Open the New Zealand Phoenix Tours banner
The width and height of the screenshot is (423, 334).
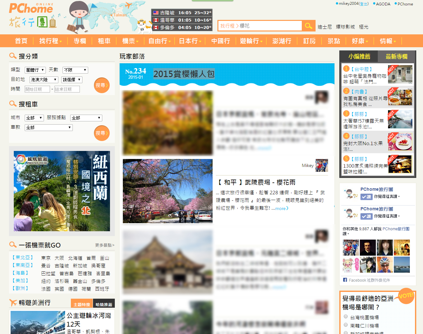(x=62, y=191)
